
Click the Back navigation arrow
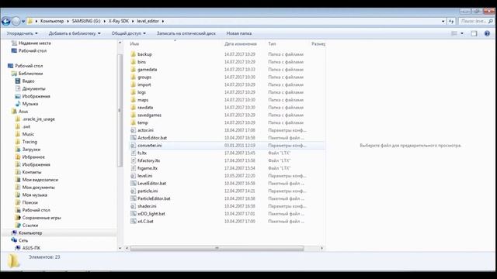pos(6,21)
